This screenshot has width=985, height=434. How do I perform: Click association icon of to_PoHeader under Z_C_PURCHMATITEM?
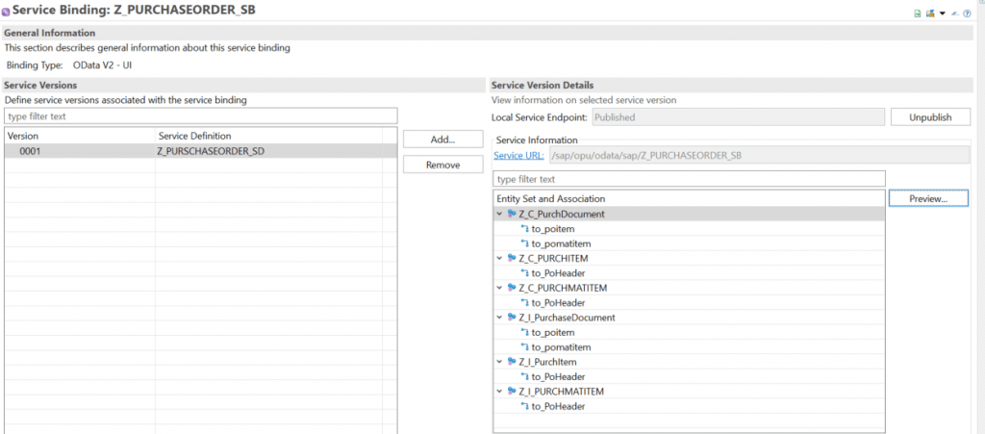pyautogui.click(x=525, y=302)
